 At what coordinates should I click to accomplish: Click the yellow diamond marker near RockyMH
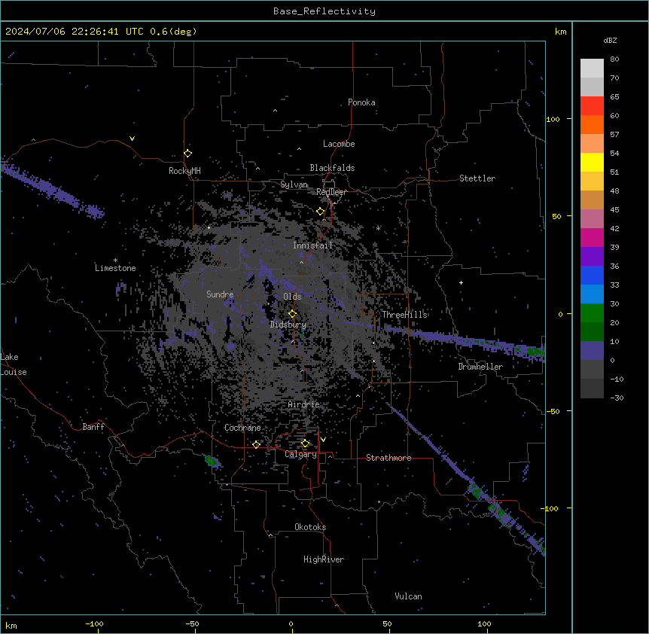(188, 154)
